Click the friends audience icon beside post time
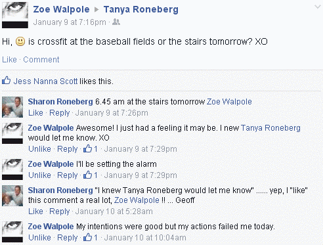Screen dimensions: 323x245 tap(116, 22)
